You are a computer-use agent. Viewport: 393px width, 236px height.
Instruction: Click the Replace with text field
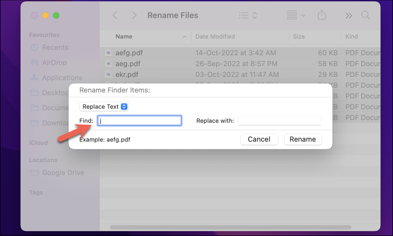pyautogui.click(x=280, y=121)
